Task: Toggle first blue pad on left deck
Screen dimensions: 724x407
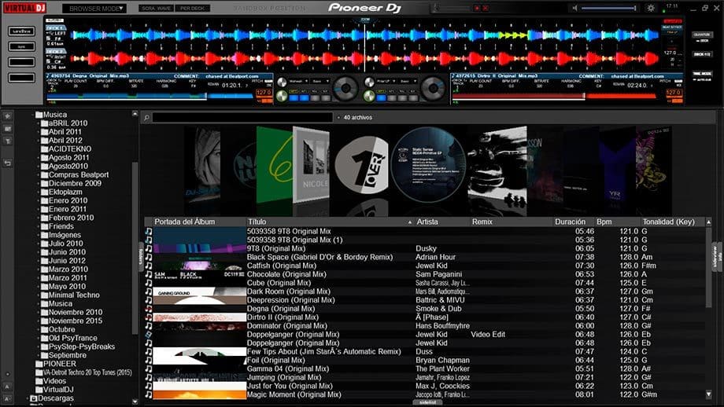Action: 293,98
